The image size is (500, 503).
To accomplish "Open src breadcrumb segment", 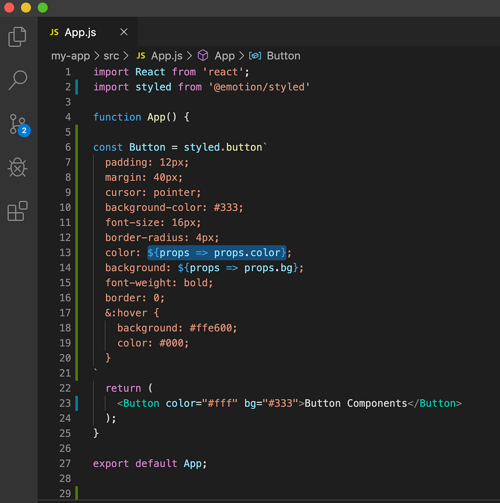I will pos(111,56).
